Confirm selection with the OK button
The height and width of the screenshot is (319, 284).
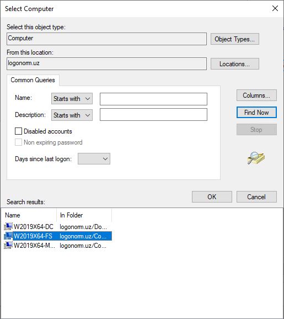tap(212, 196)
